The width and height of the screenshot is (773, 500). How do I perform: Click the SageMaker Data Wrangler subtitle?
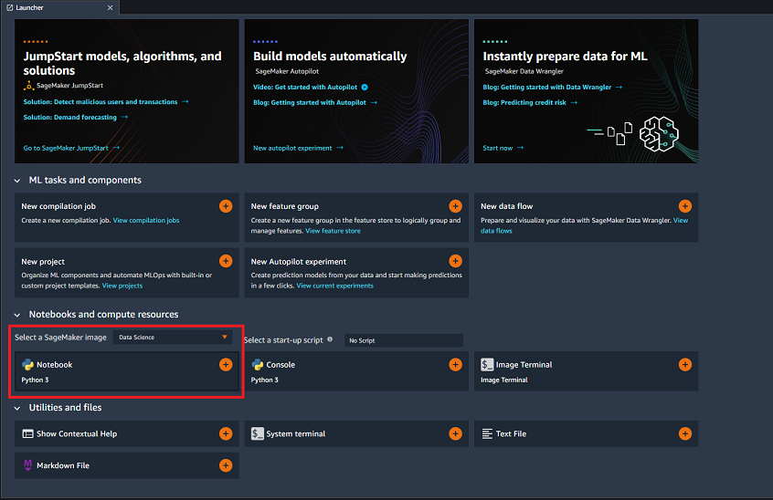click(524, 71)
